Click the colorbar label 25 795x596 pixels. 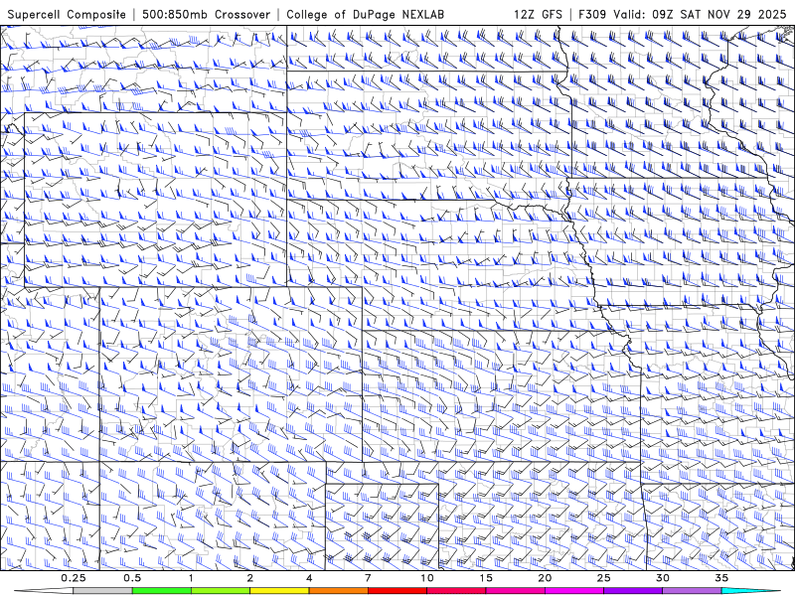pyautogui.click(x=603, y=578)
